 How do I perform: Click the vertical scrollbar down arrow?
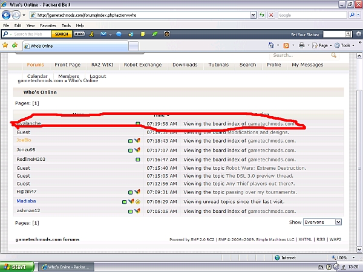(x=359, y=250)
